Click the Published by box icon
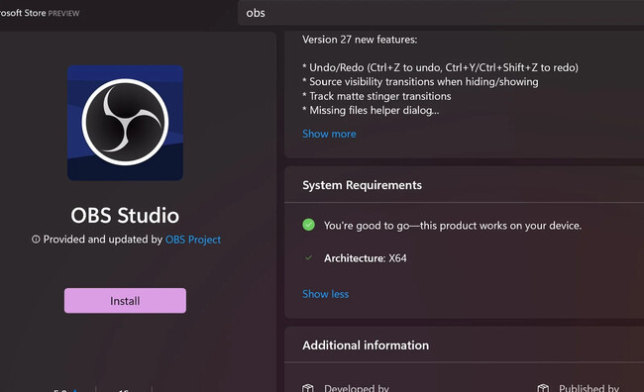Screen dimensions: 644x392 543,388
